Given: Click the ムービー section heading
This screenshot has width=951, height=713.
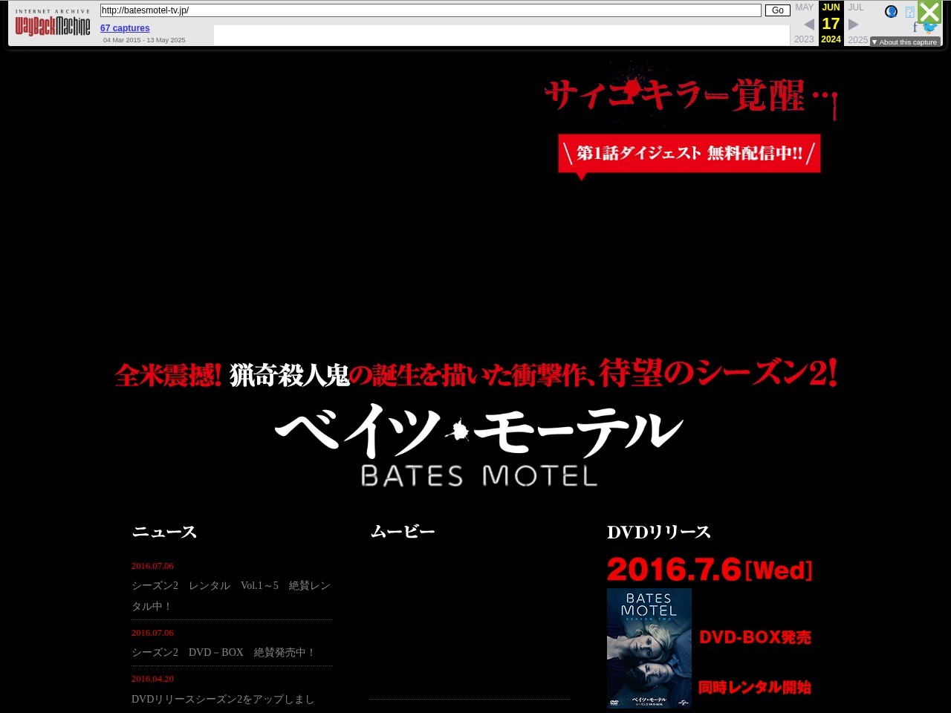Looking at the screenshot, I should tap(403, 532).
